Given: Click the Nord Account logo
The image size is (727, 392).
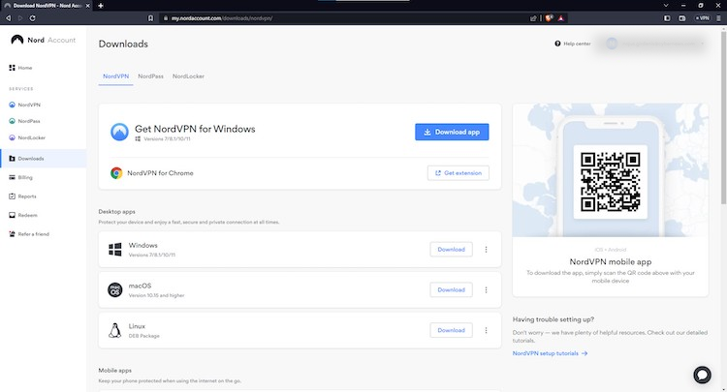Looking at the screenshot, I should (43, 40).
